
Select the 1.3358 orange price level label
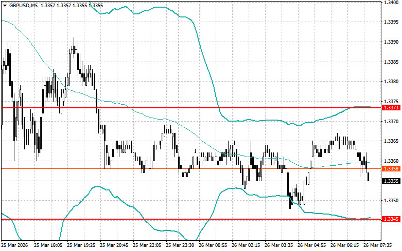click(x=391, y=169)
